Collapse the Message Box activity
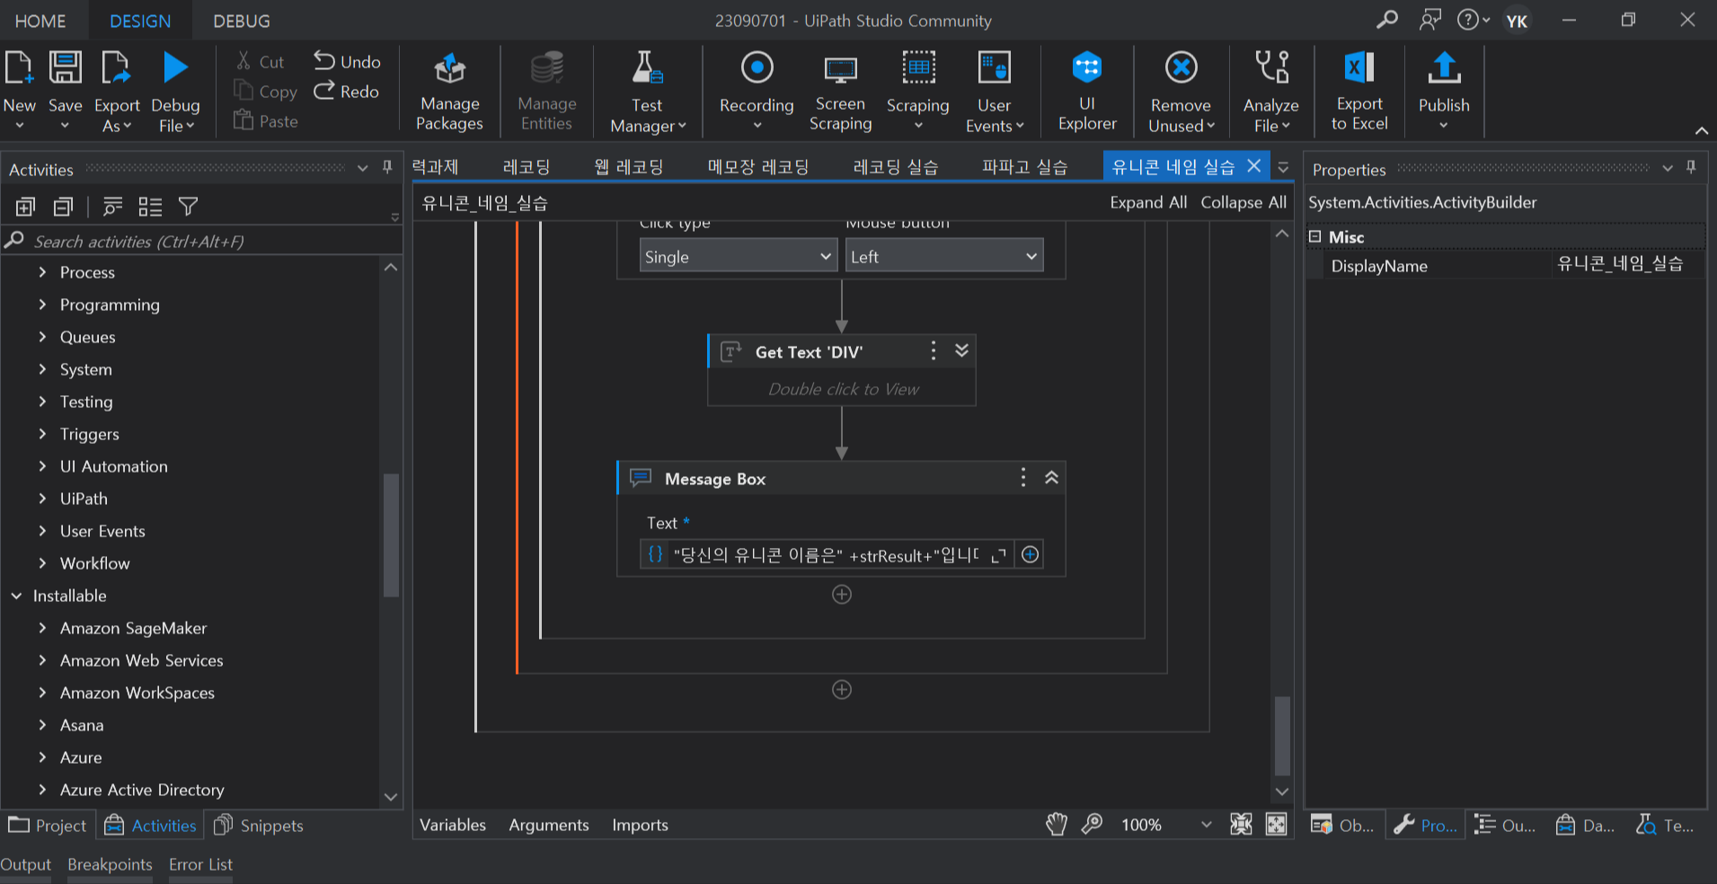Viewport: 1717px width, 884px height. (x=1051, y=478)
